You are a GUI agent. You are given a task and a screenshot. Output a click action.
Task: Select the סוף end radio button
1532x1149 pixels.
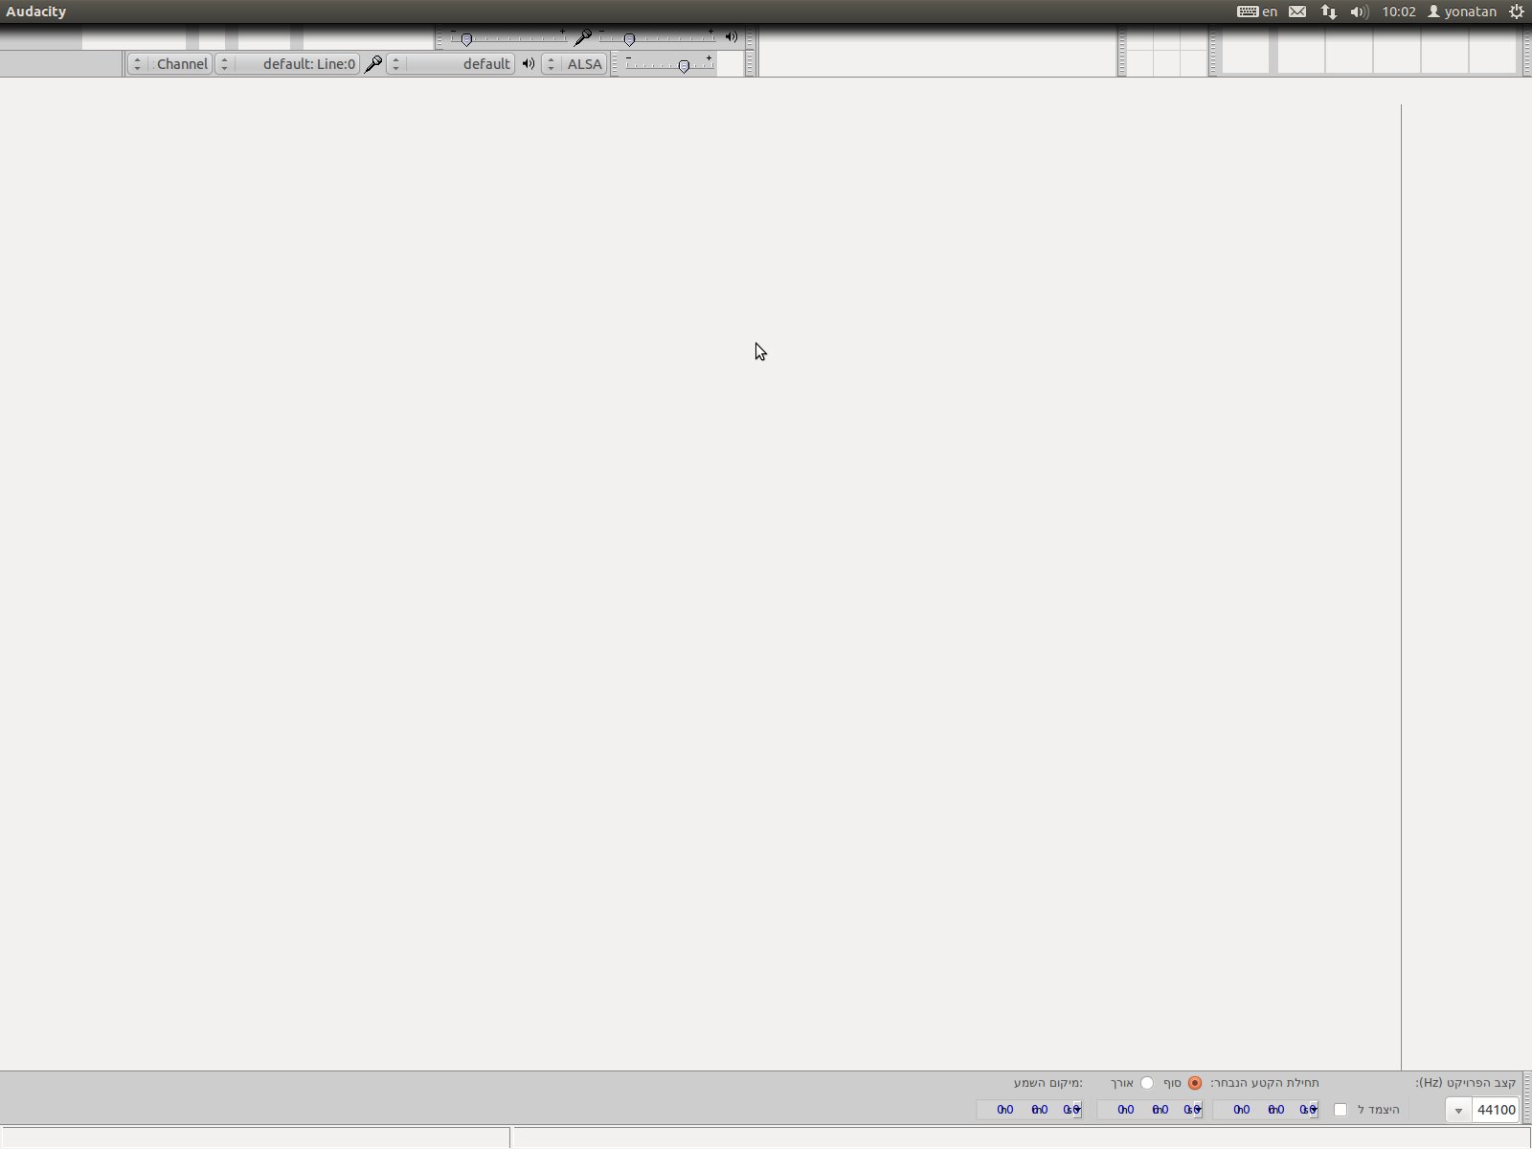point(1195,1083)
